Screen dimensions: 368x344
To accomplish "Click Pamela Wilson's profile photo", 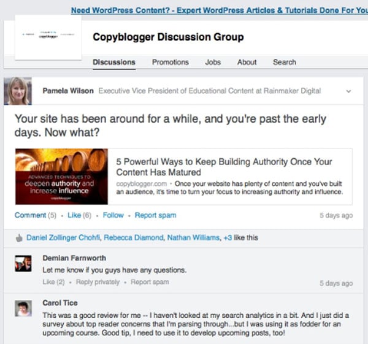I will click(x=18, y=91).
